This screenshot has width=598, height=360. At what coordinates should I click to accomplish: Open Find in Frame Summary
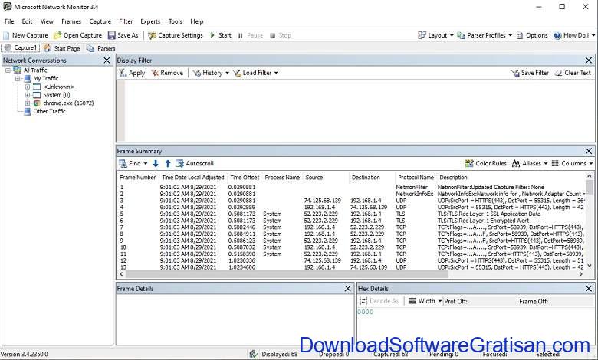click(x=133, y=163)
